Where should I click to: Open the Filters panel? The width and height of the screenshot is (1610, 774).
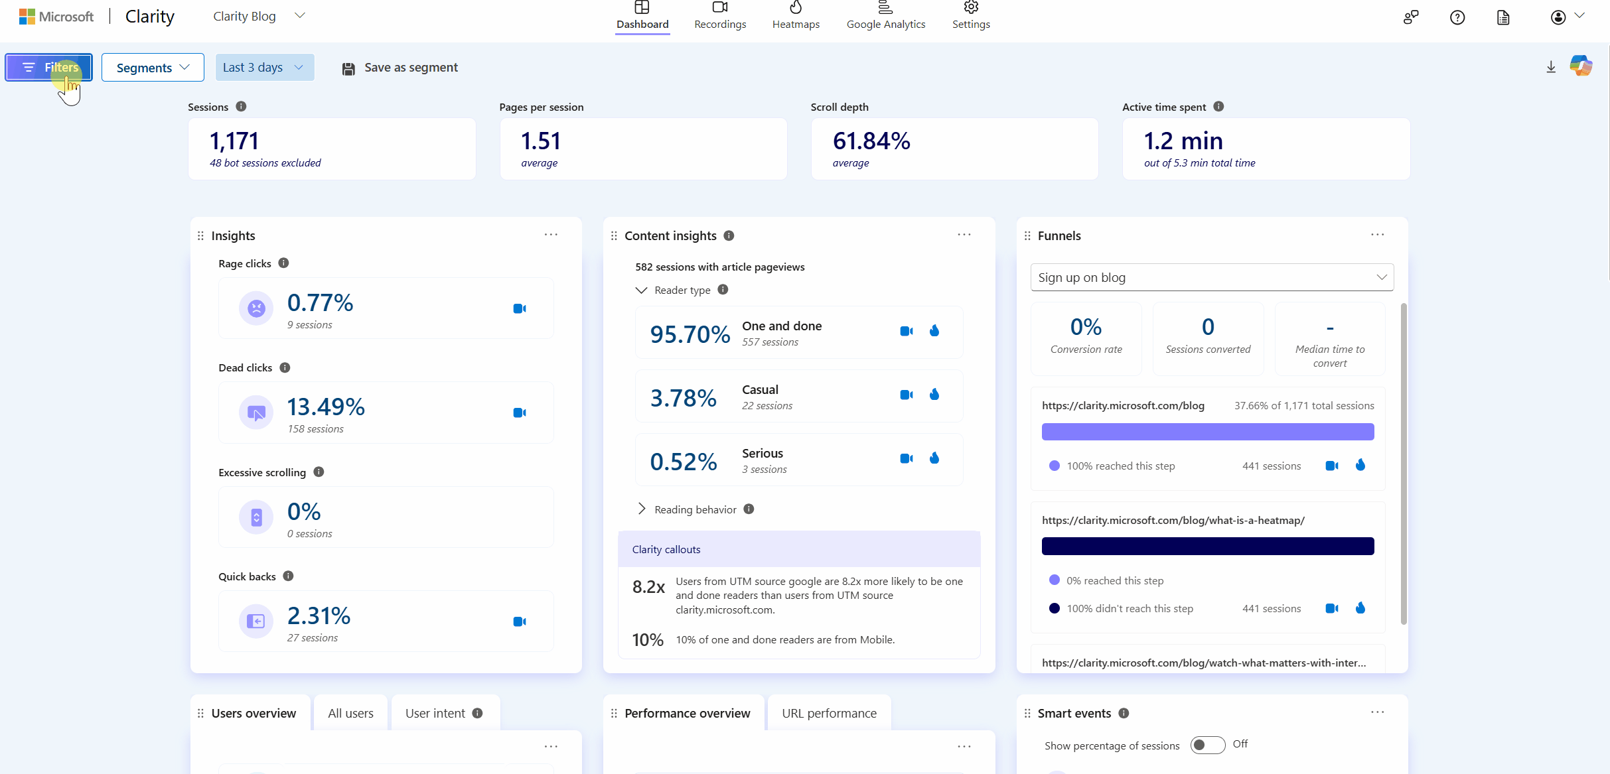tap(49, 67)
